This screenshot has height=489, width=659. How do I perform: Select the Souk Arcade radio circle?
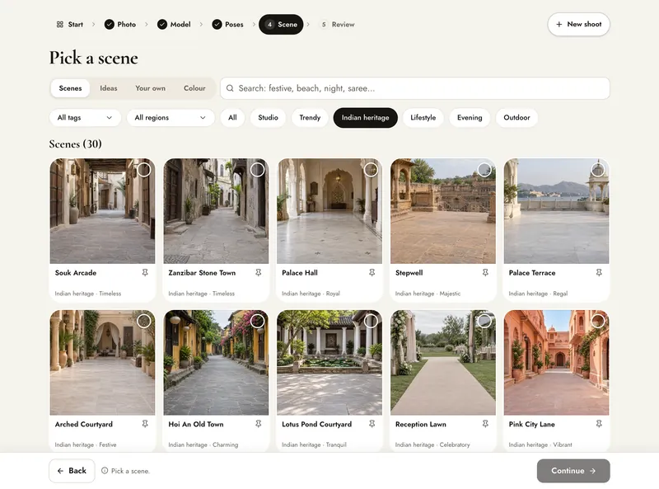coord(143,170)
